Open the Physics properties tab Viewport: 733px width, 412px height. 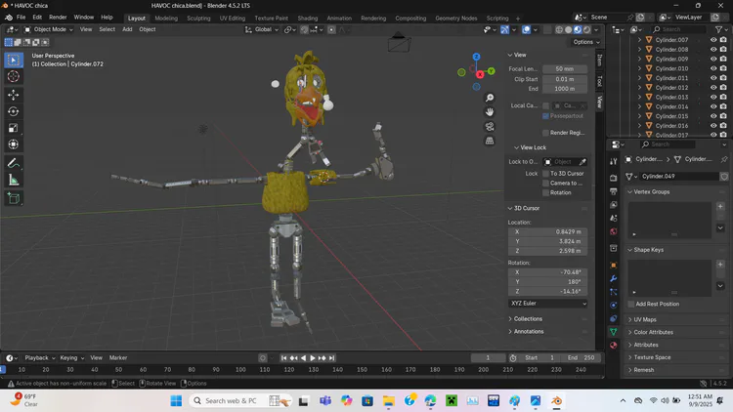[x=614, y=305]
